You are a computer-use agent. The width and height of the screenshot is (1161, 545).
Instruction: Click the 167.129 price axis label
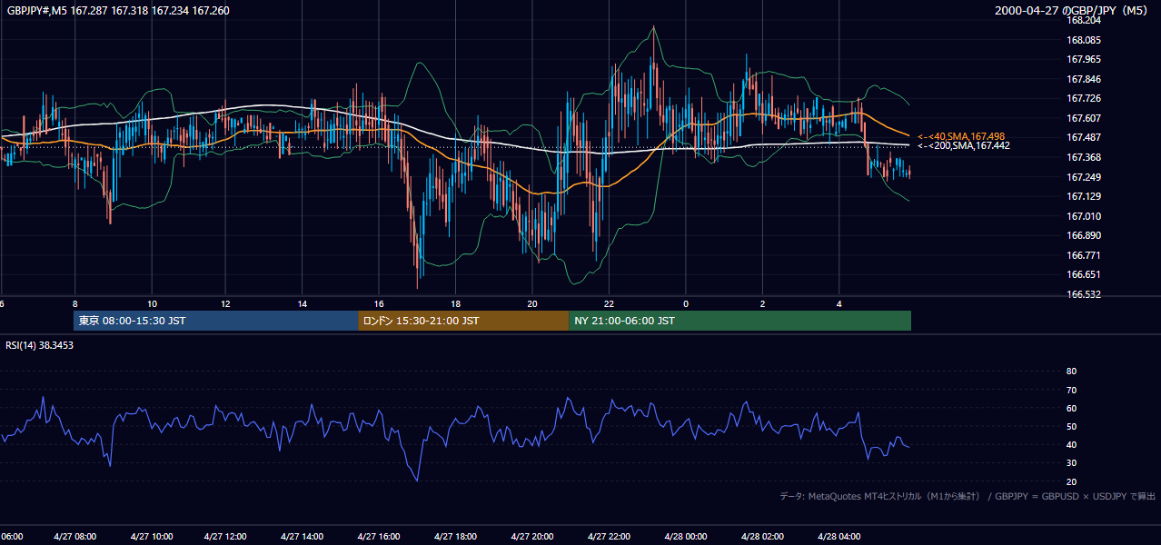click(x=1084, y=196)
